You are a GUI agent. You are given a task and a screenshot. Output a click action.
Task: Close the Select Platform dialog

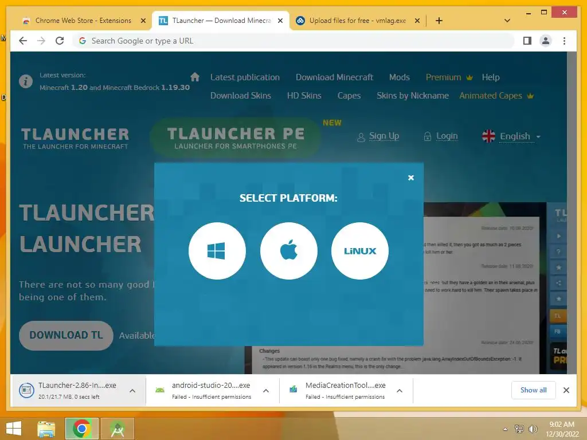click(410, 178)
